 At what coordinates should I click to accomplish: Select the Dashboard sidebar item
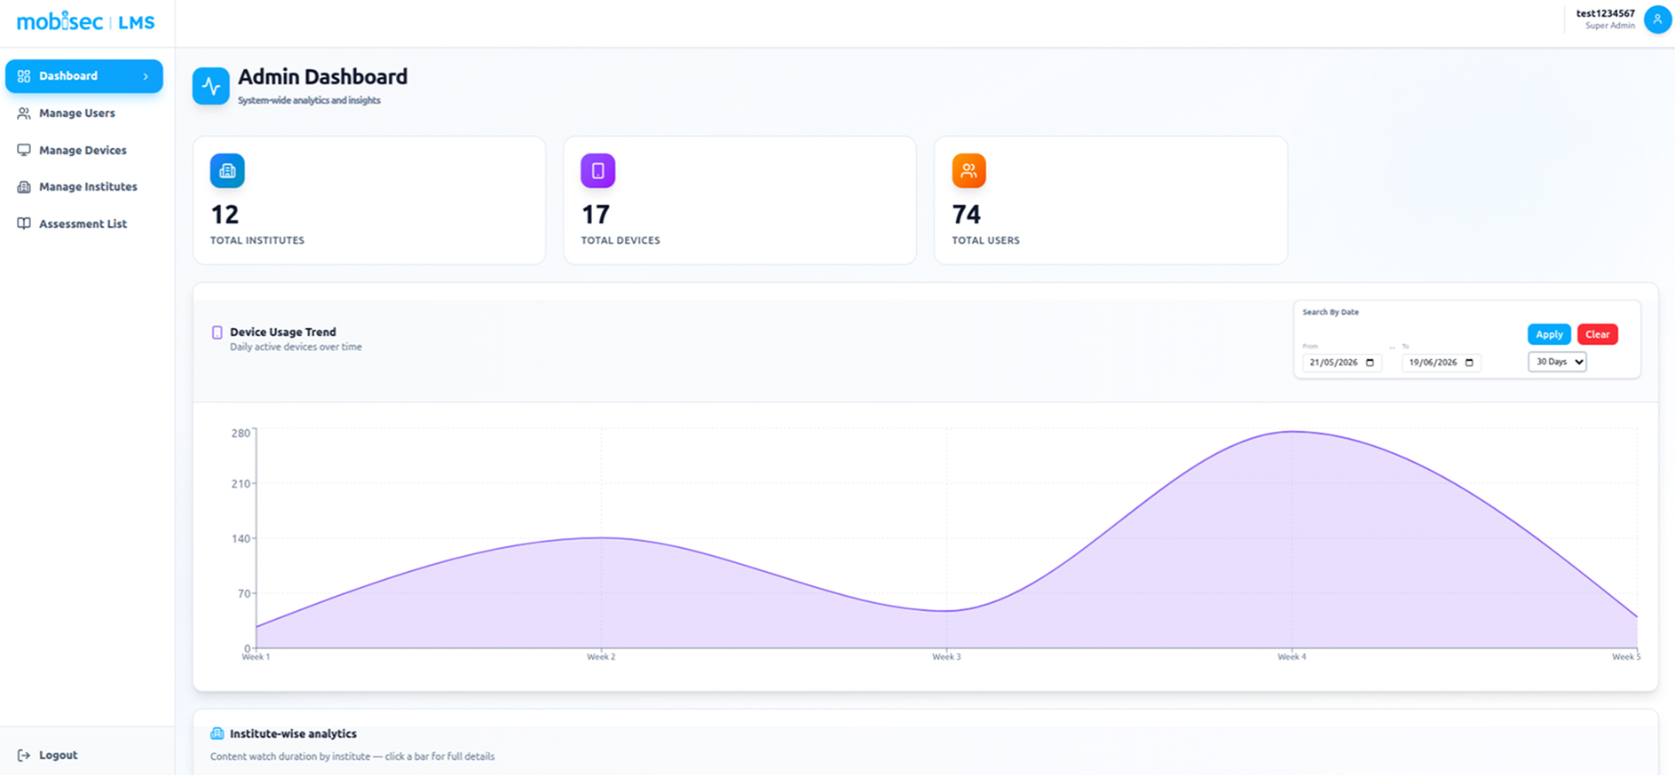(84, 76)
